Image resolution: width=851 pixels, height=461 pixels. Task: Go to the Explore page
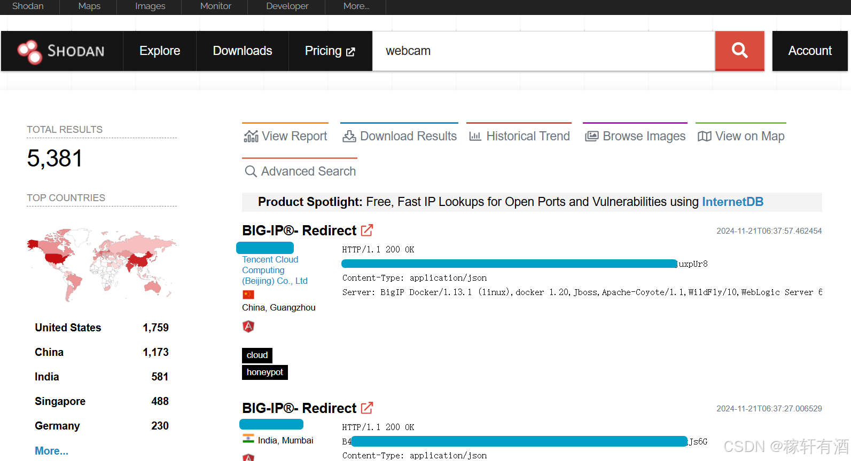click(x=160, y=51)
